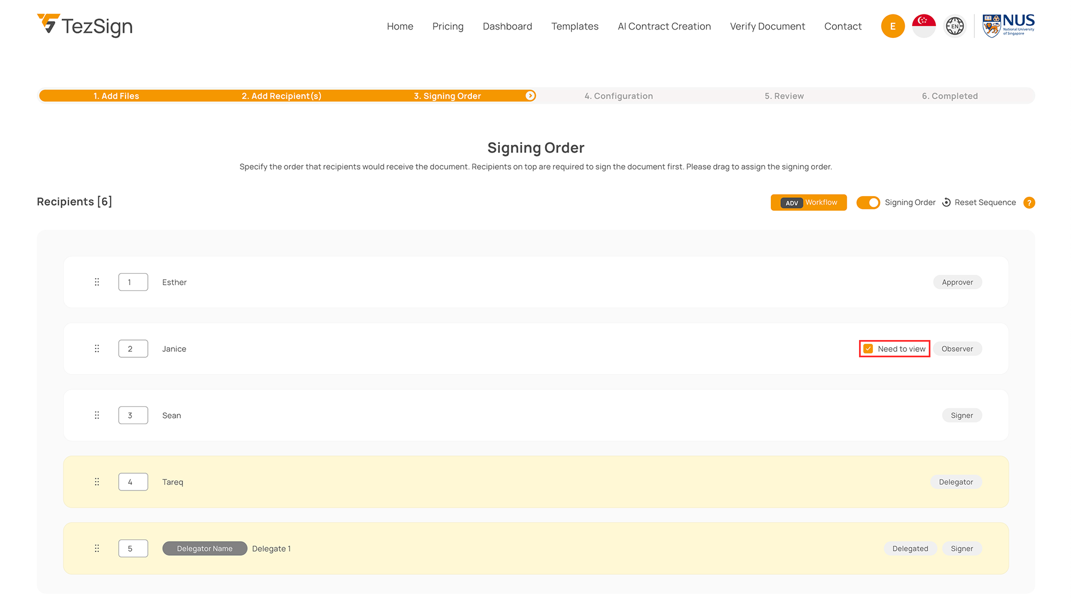Jump to step 2. Add Recipient(s)
1071x602 pixels.
[281, 96]
